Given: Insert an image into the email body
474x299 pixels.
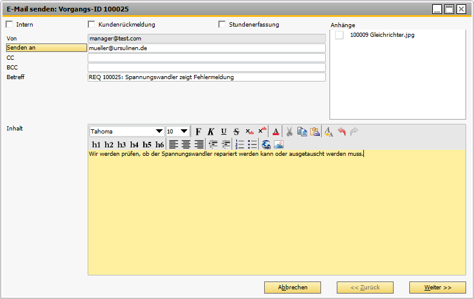Looking at the screenshot, I should click(x=279, y=144).
